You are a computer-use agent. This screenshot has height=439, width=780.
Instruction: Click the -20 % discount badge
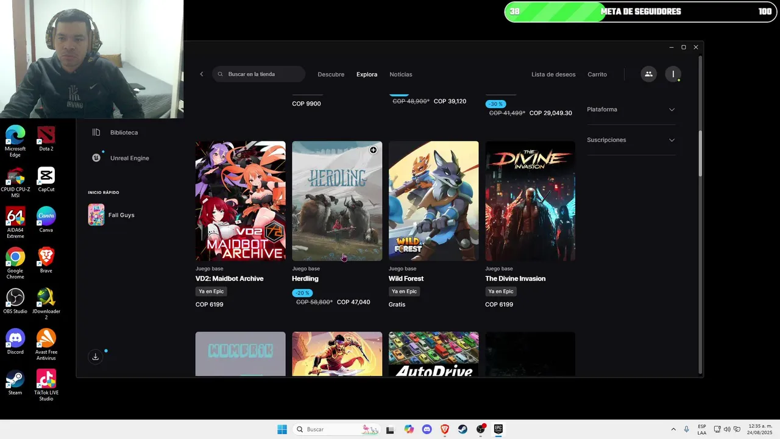[x=303, y=293]
